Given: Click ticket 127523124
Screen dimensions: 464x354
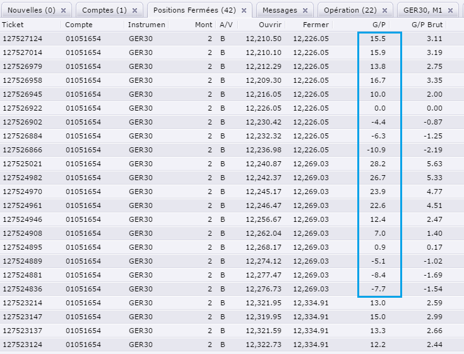Looking at the screenshot, I should coord(23,345).
